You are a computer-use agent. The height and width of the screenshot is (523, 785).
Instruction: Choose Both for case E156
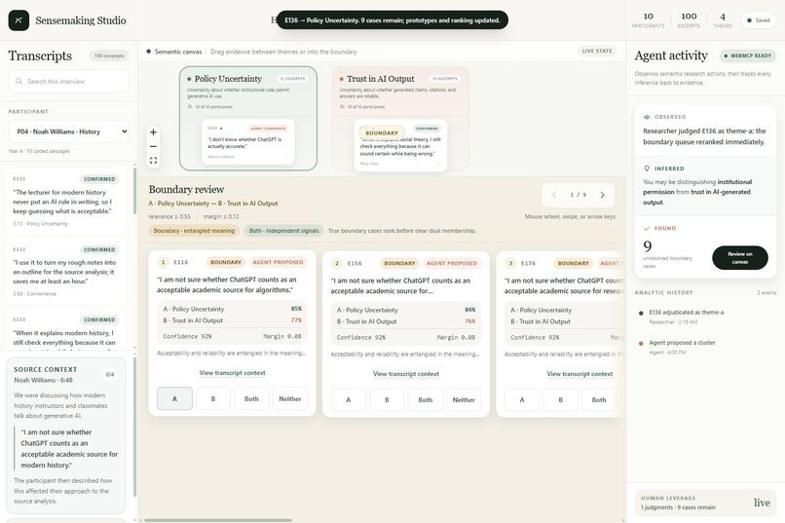[x=425, y=400]
